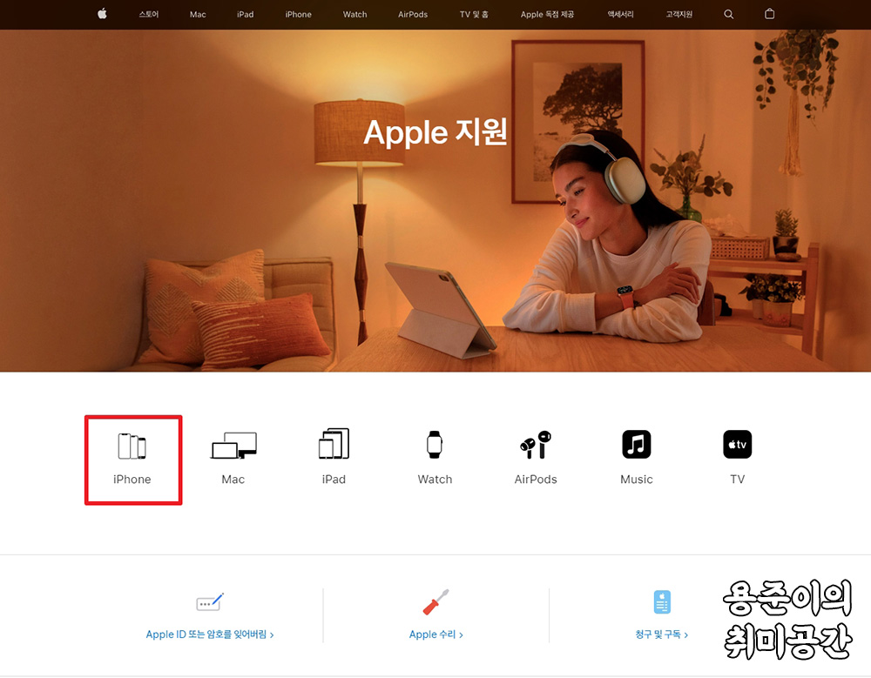Open the 액세서리 menu item
This screenshot has width=871, height=678.
(x=620, y=15)
